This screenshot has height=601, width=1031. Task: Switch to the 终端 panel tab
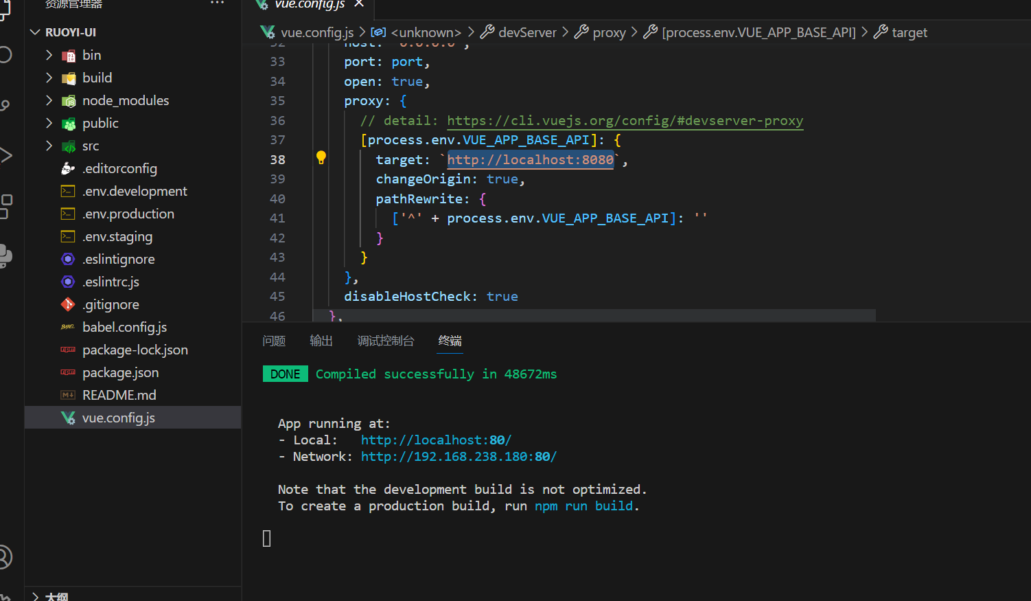click(450, 341)
